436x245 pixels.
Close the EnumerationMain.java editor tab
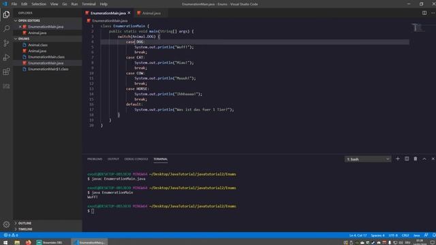click(x=129, y=13)
